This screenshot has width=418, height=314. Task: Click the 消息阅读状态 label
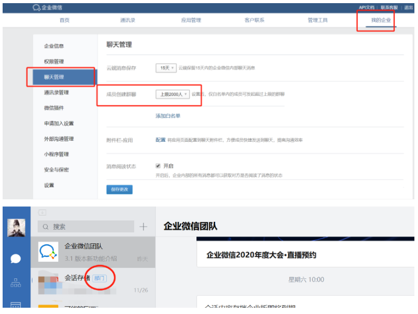pyautogui.click(x=122, y=166)
